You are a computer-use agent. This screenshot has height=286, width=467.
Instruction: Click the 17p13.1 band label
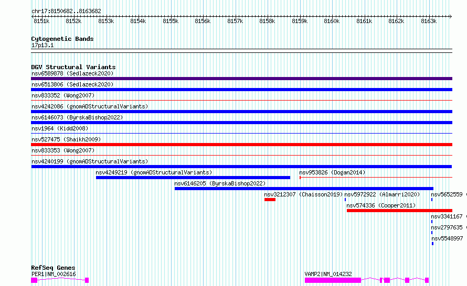(43, 45)
